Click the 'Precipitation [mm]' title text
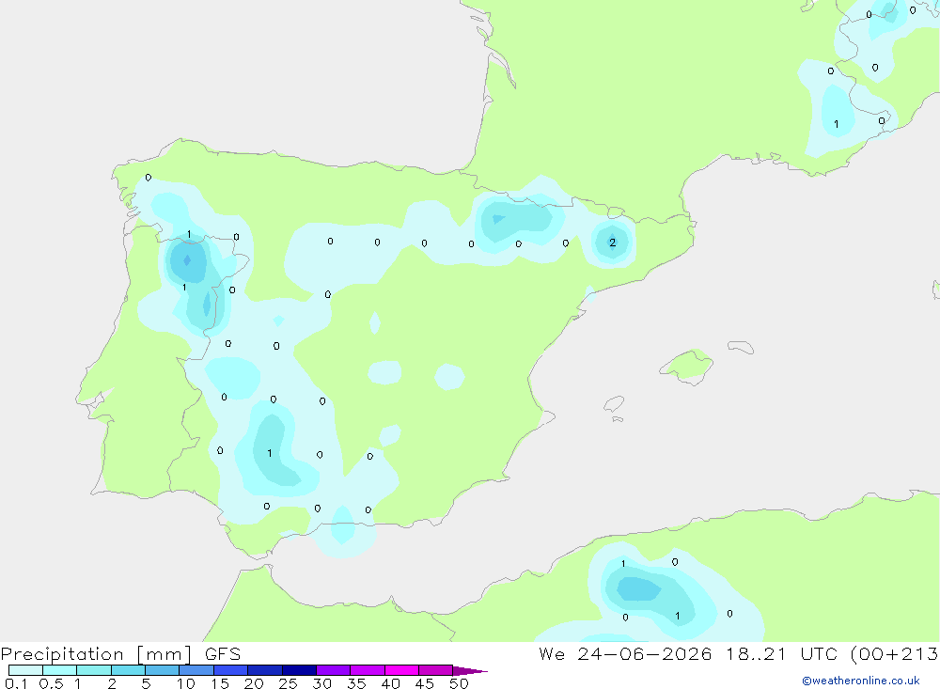 pyautogui.click(x=96, y=654)
